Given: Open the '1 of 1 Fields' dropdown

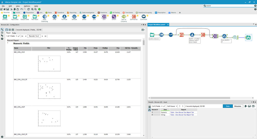Looking at the screenshot, I should click(12, 36).
